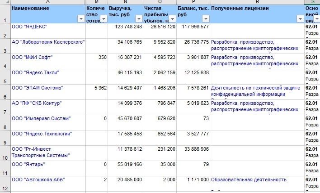
Task: Open filter dropdown for Баланс column
Action: click(206, 19)
